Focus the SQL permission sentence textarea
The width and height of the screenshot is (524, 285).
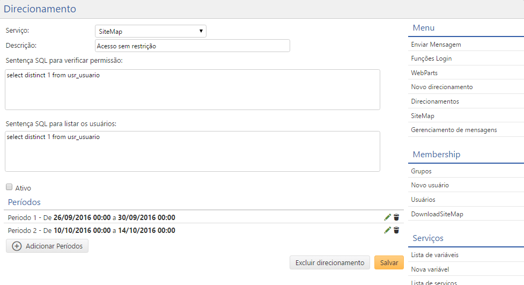[x=192, y=90]
